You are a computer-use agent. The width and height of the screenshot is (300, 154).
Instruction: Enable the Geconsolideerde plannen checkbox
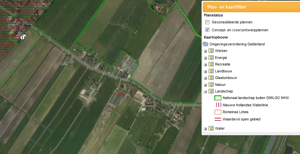tap(207, 22)
